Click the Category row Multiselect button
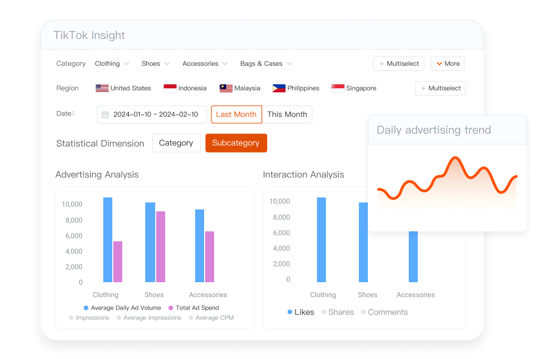The width and height of the screenshot is (559, 359). pos(399,64)
